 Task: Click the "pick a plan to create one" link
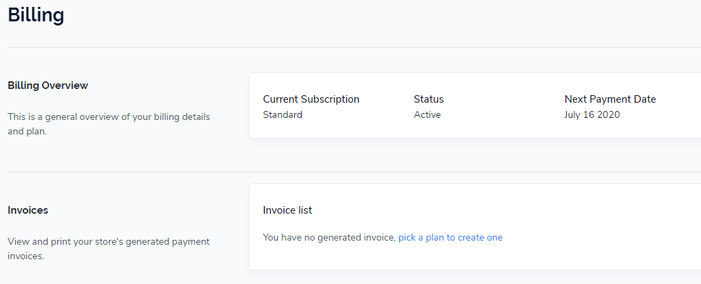tap(450, 238)
